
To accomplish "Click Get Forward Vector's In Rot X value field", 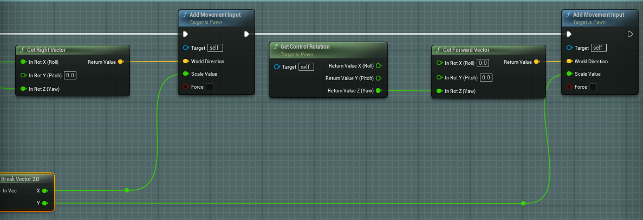I will 483,63.
